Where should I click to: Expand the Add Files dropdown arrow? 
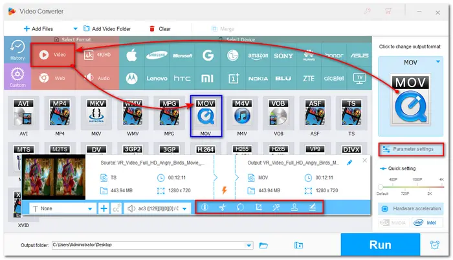(x=76, y=29)
